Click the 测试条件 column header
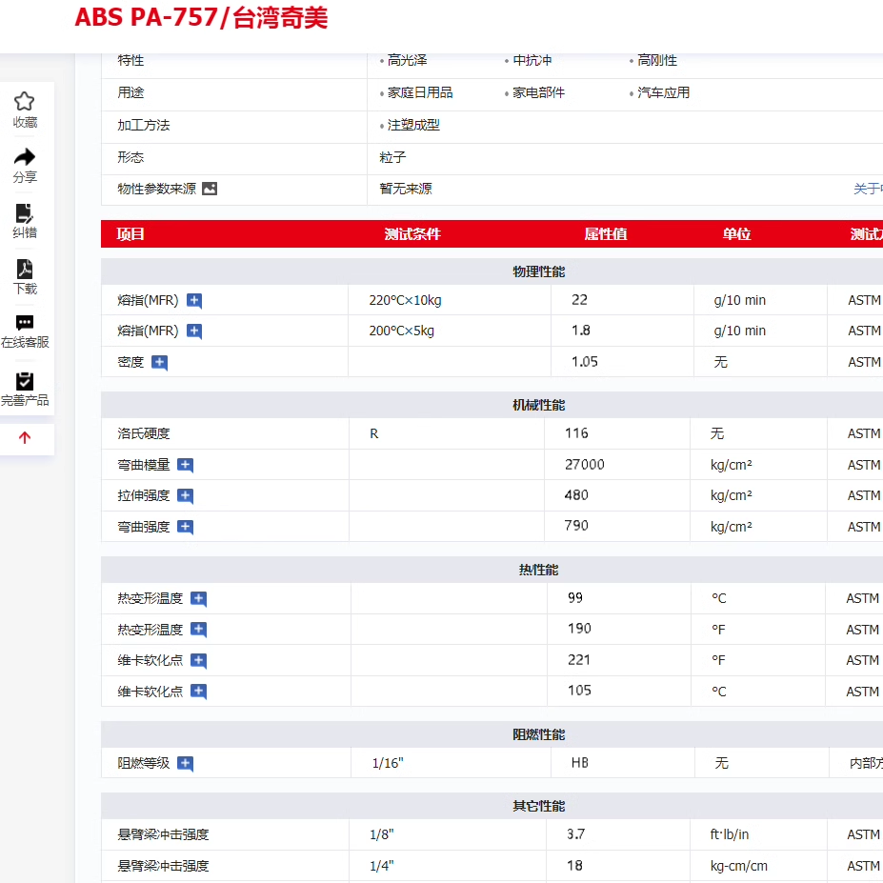Viewport: 883px width, 883px height. click(x=412, y=233)
